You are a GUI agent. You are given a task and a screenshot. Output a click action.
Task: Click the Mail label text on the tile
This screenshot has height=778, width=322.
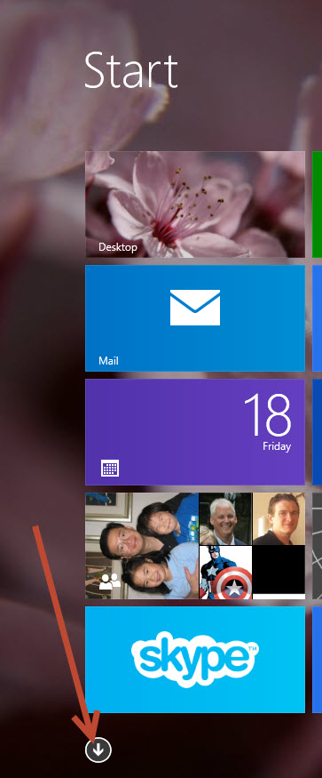tap(108, 361)
